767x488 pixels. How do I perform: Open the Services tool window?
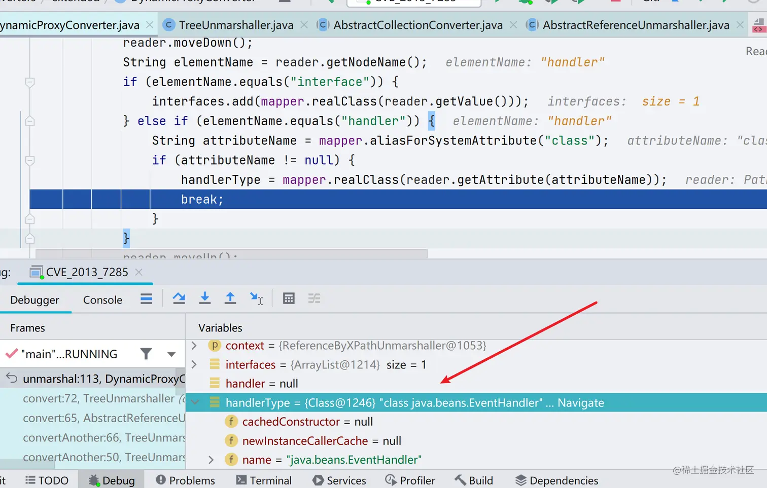339,480
